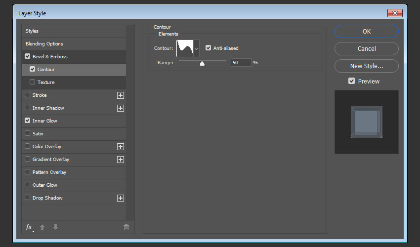The image size is (420, 247).
Task: Add another Drop Shadow with plus icon
Action: (120, 198)
